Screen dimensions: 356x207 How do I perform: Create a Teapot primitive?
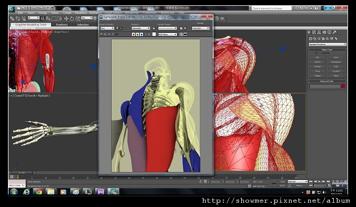[x=317, y=76]
